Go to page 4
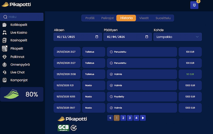Screen dimensions: 213x134 click(136, 118)
